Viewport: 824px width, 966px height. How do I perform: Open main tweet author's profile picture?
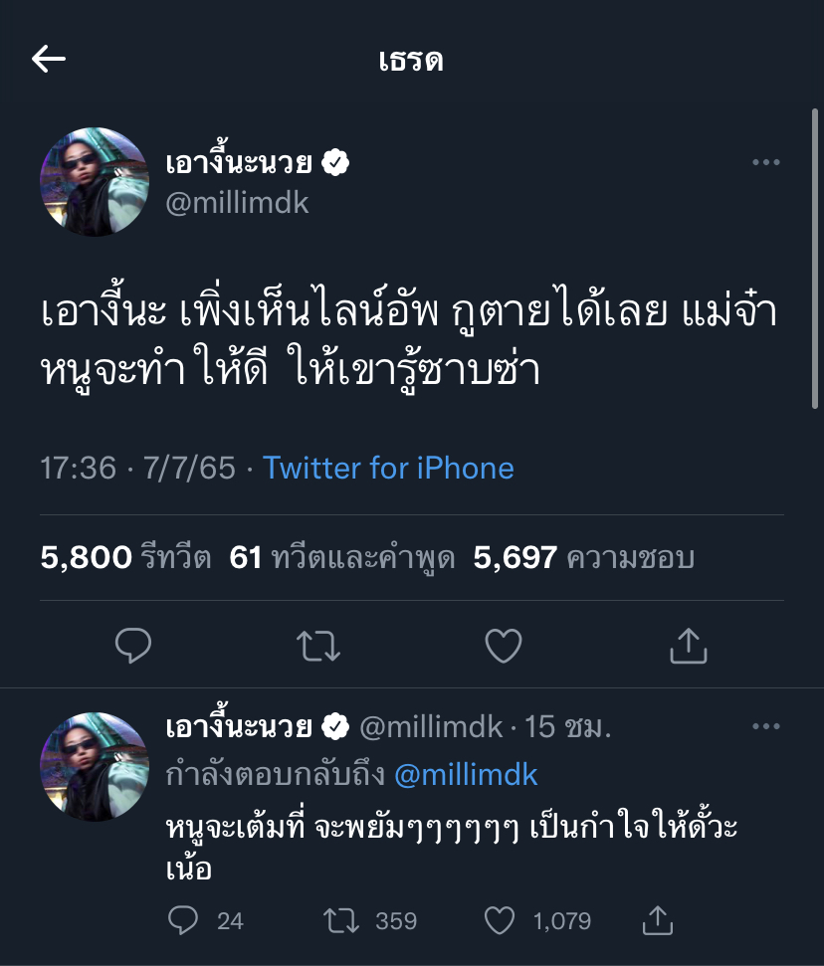[95, 182]
